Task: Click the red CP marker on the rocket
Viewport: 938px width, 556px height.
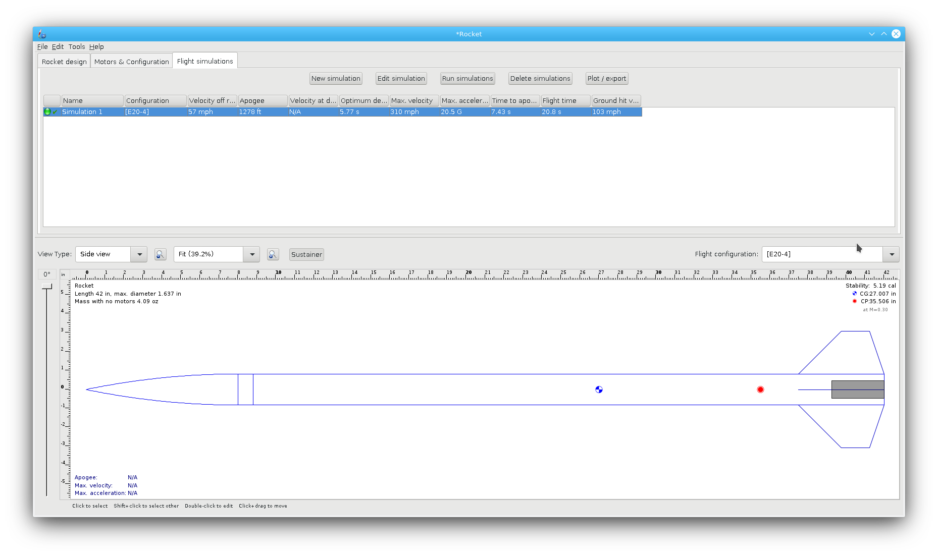Action: pos(760,390)
